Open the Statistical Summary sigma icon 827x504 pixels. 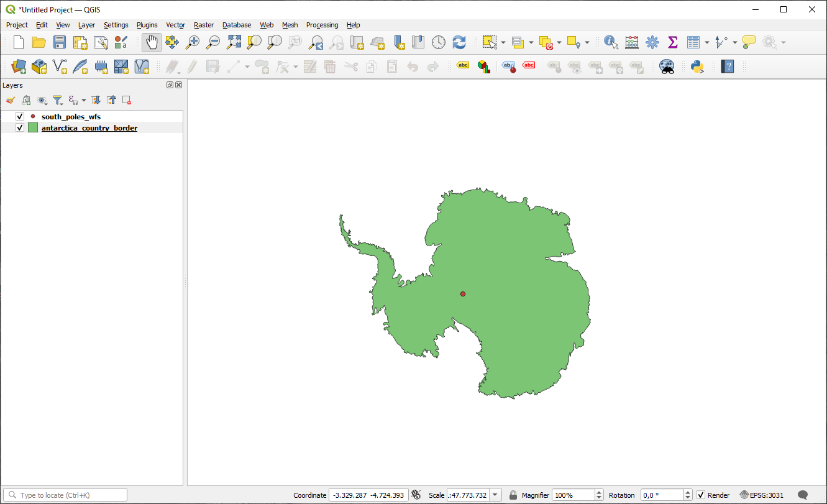(672, 42)
